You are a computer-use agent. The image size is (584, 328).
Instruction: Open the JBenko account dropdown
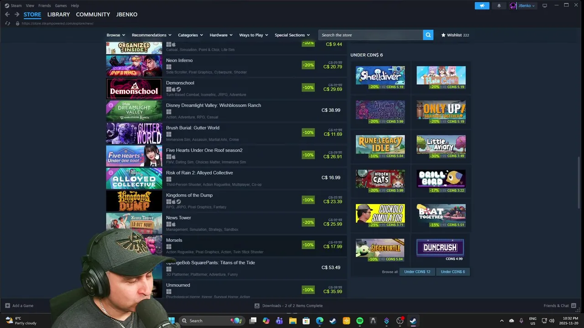(527, 5)
